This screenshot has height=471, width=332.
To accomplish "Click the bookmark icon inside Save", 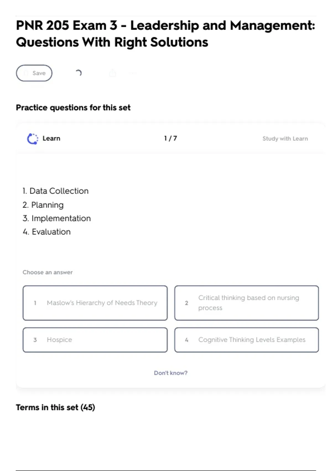I will (x=26, y=73).
